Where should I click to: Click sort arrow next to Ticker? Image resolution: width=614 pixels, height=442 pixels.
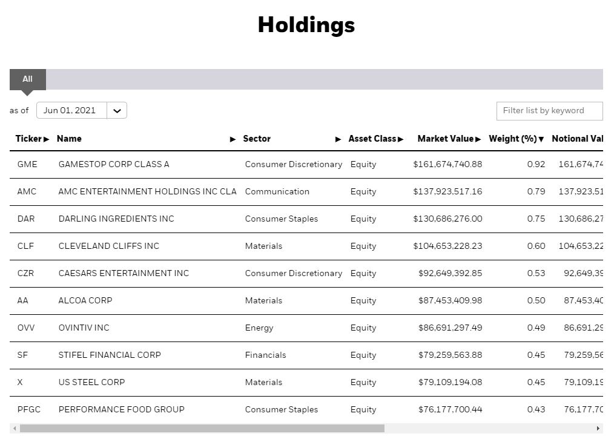click(x=46, y=139)
